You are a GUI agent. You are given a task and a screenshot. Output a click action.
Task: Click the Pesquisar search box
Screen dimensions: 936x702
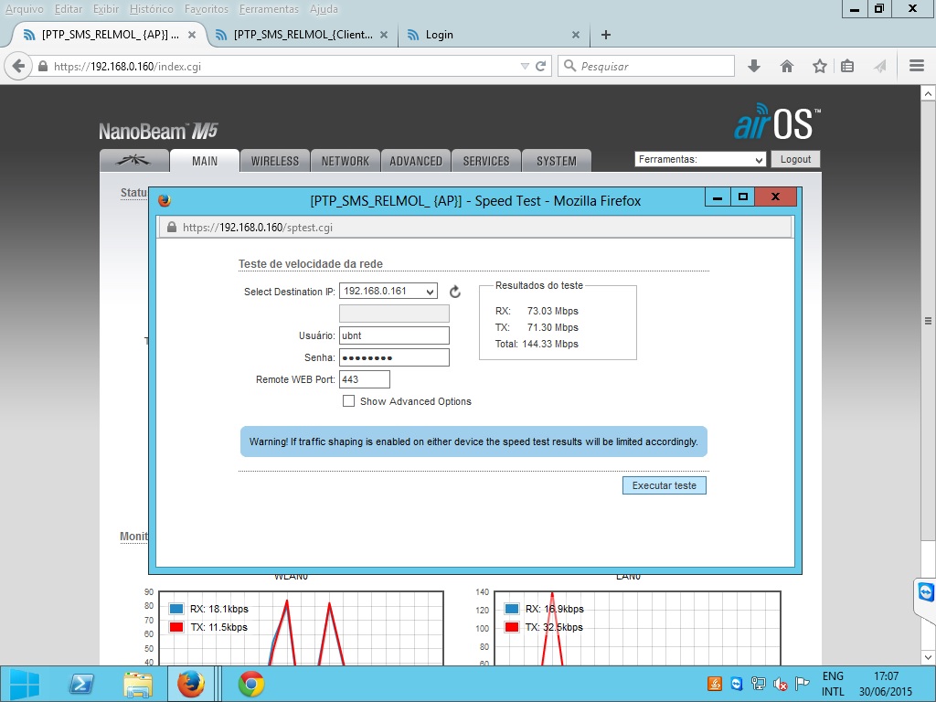point(646,66)
